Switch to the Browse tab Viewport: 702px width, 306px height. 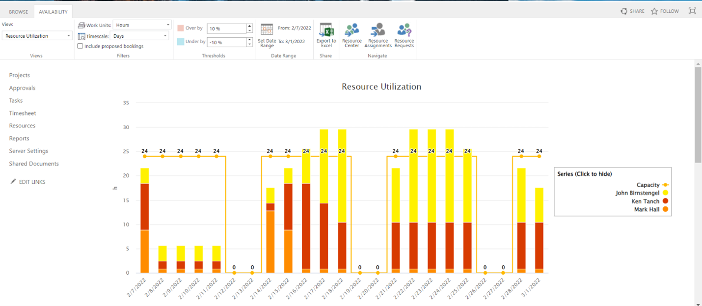[x=19, y=12]
